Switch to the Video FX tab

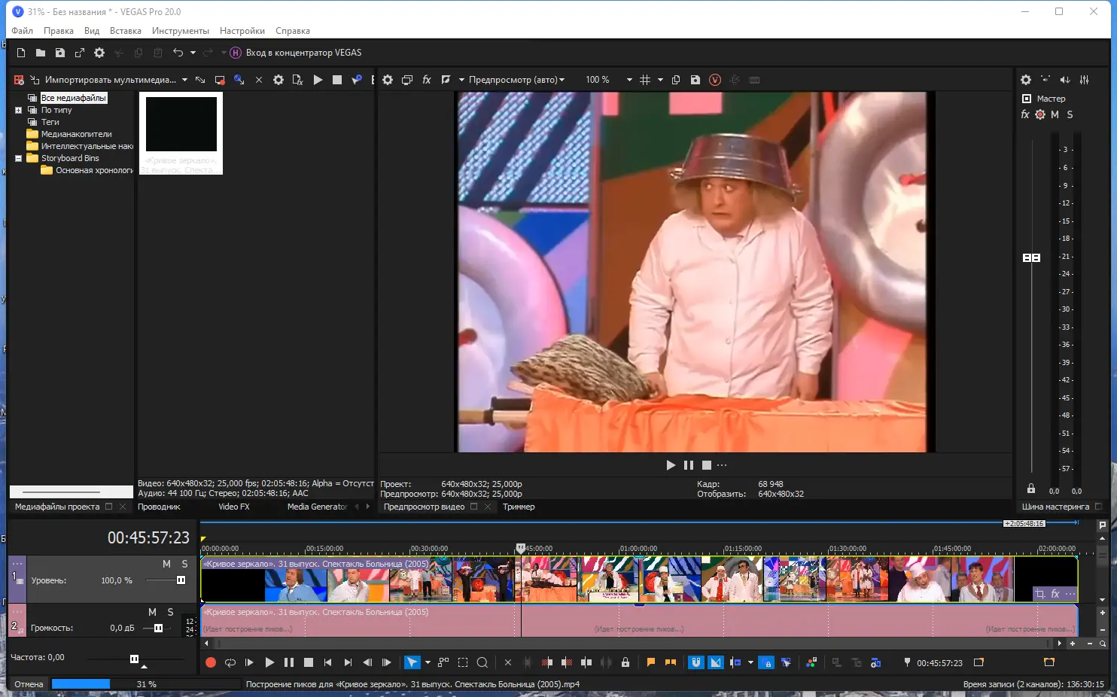pos(233,507)
